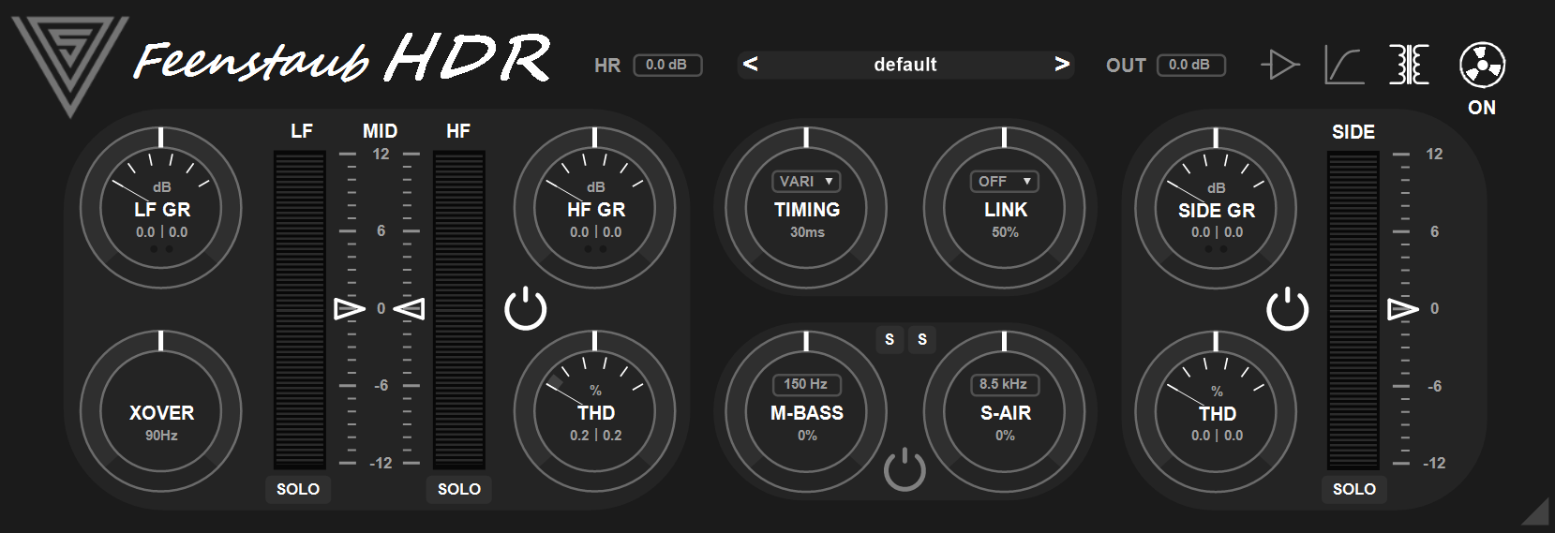Open the default preset name menu
Viewport: 1555px width, 533px height.
click(x=905, y=65)
